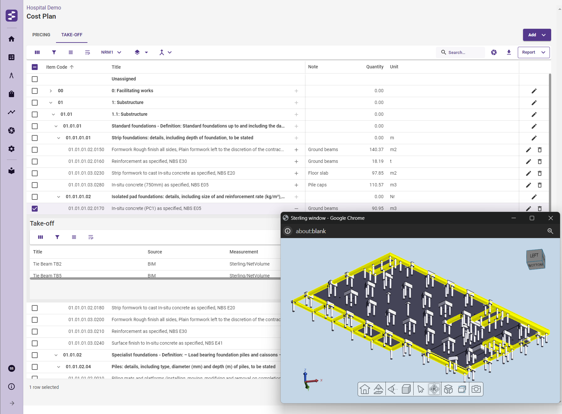Activate the orbit tool in the model viewer
562x414 pixels.
[434, 389]
